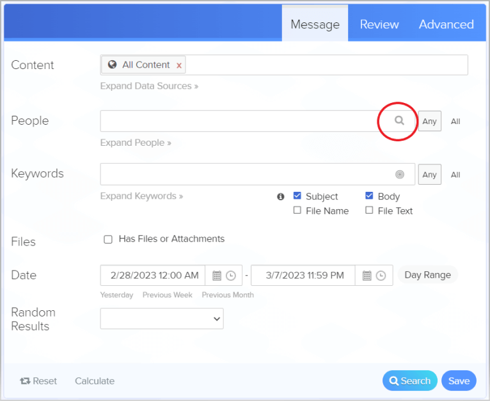Set date to Yesterday
This screenshot has height=401, width=490.
pyautogui.click(x=116, y=295)
